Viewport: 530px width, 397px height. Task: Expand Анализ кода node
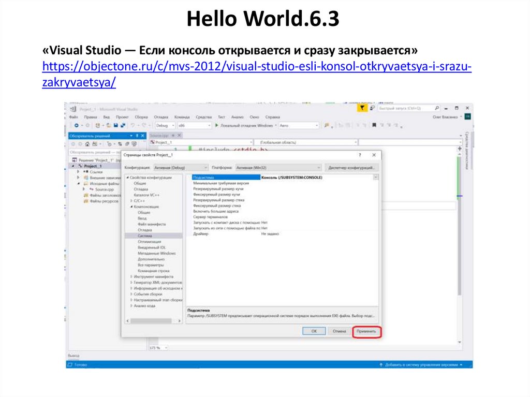(x=131, y=306)
